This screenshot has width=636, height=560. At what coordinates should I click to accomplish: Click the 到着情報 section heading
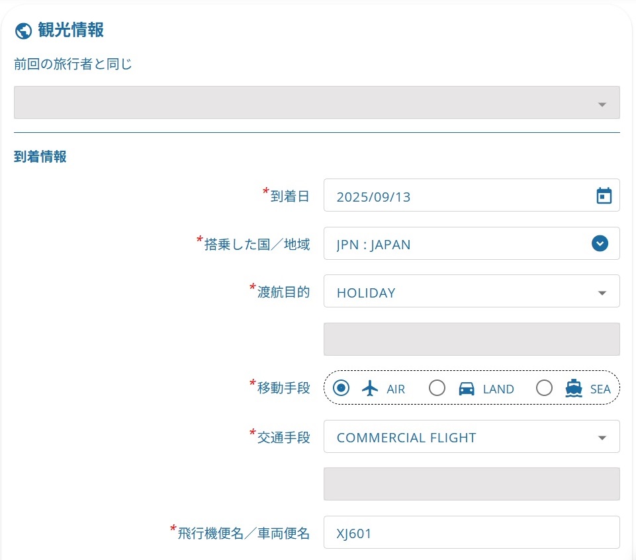pyautogui.click(x=40, y=157)
